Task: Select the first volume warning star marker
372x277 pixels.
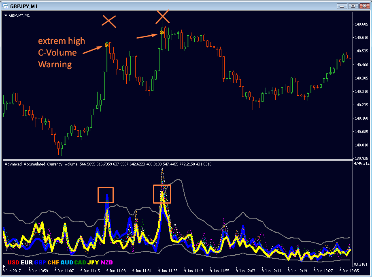Action: pyautogui.click(x=107, y=45)
